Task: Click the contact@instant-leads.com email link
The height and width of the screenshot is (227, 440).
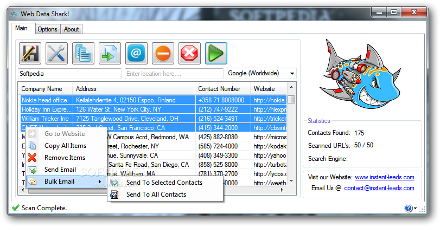Action: tap(379, 188)
